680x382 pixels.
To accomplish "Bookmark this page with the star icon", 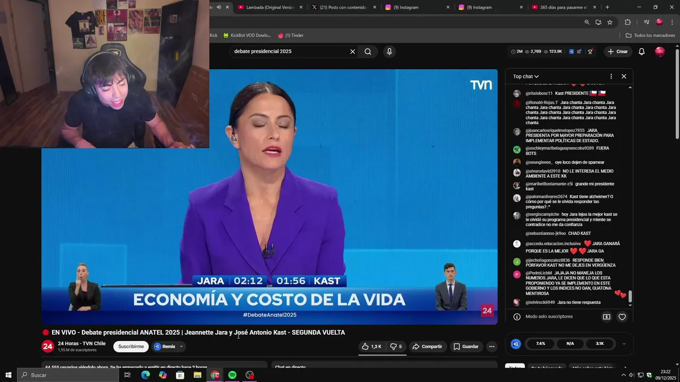I will 610,22.
